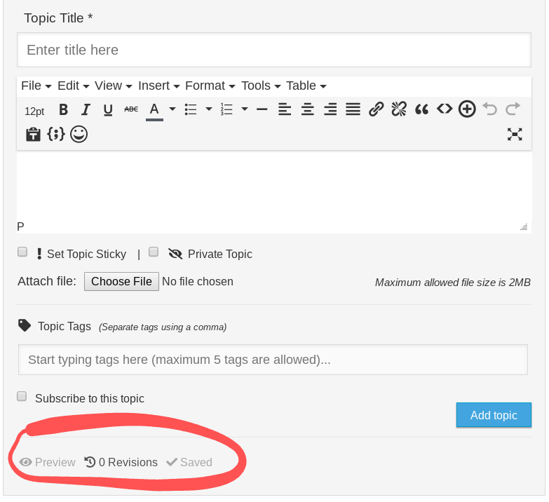Insert a blockquote
This screenshot has height=502, width=549.
coord(421,109)
